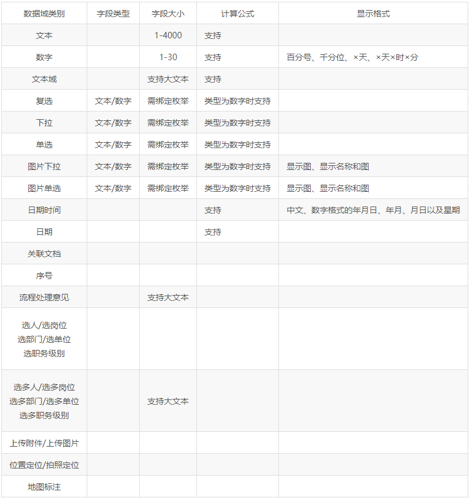The height and width of the screenshot is (498, 470).
Task: Click the 中文、数字格式的年月日 format cell
Action: [x=373, y=210]
